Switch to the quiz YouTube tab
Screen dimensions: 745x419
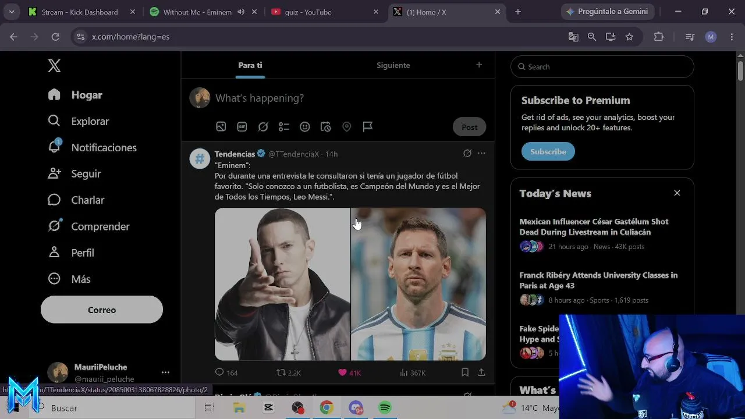click(x=325, y=12)
